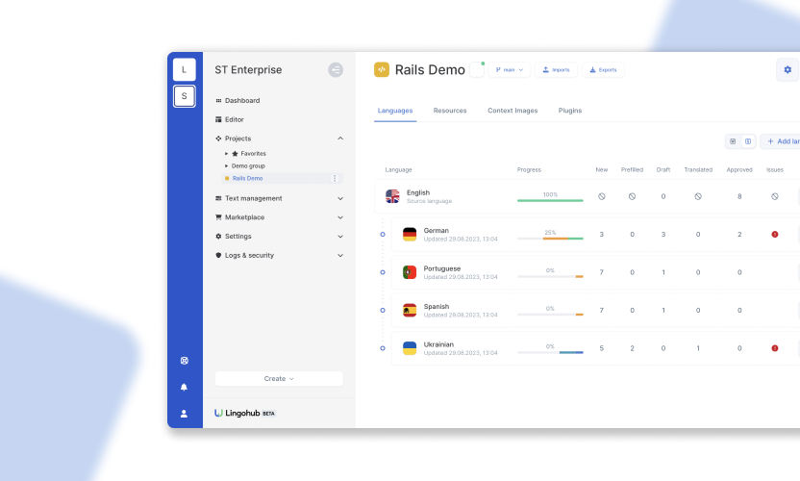This screenshot has width=800, height=481.
Task: Click the German flag icon
Action: pyautogui.click(x=410, y=235)
